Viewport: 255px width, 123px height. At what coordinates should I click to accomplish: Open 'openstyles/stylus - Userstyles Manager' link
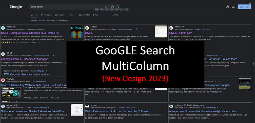[24, 59]
